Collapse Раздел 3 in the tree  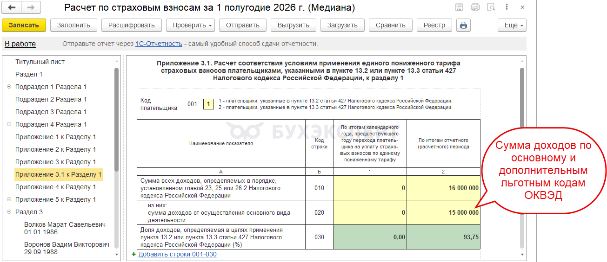click(9, 212)
